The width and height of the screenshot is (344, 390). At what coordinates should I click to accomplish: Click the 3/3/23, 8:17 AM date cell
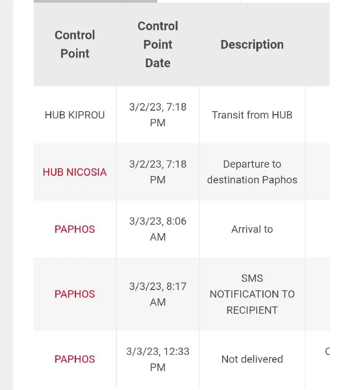pos(157,294)
